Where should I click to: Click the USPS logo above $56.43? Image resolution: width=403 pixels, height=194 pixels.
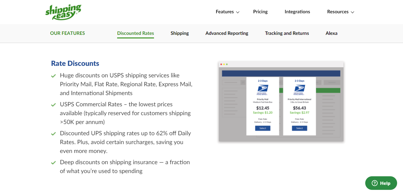click(x=299, y=90)
